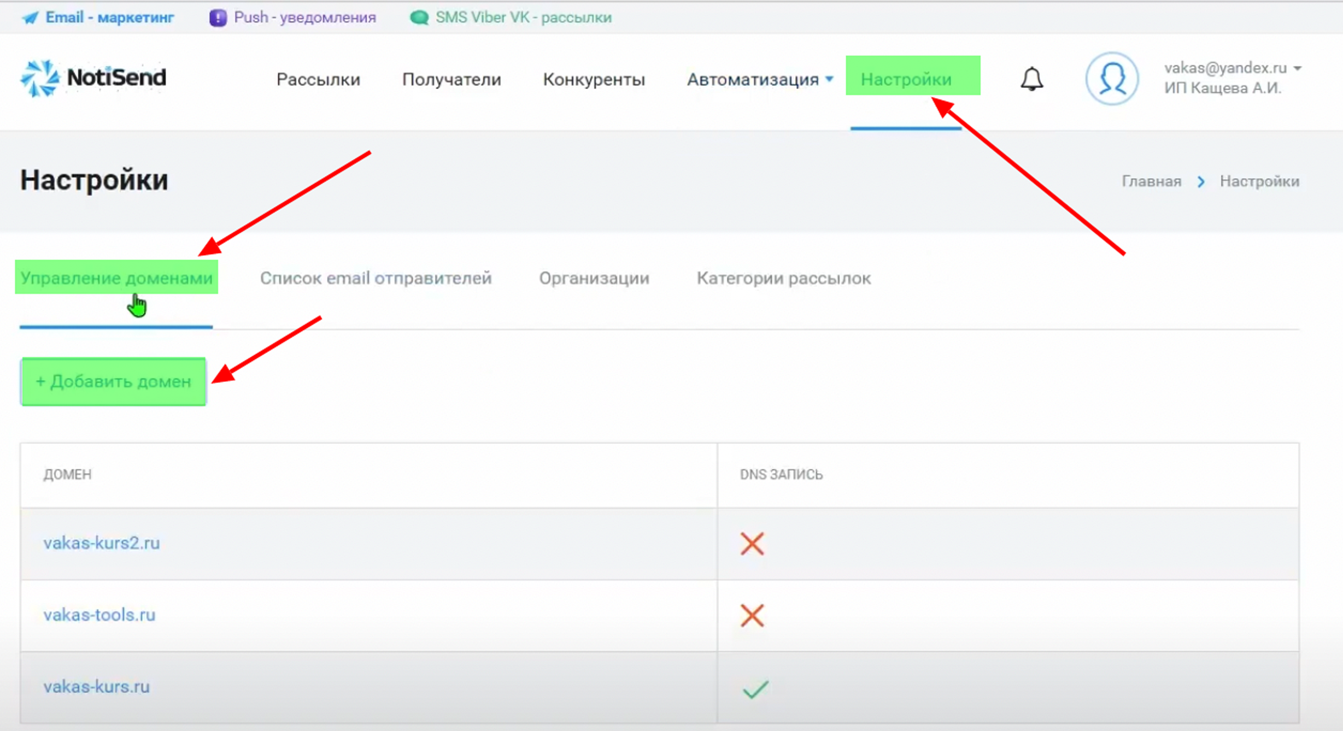The image size is (1343, 731).
Task: Click the Главная breadcrumb link
Action: pos(1151,181)
